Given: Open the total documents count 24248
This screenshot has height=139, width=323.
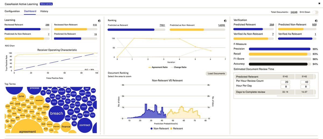Looking at the screenshot, I should coord(294,12).
